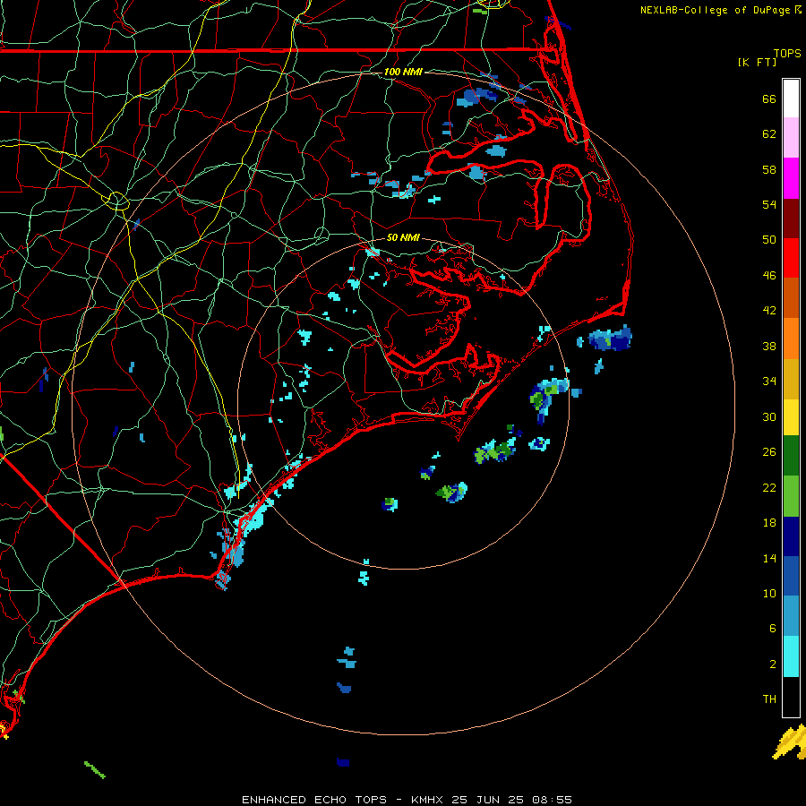Click the 46 value on the legend

[x=769, y=276]
